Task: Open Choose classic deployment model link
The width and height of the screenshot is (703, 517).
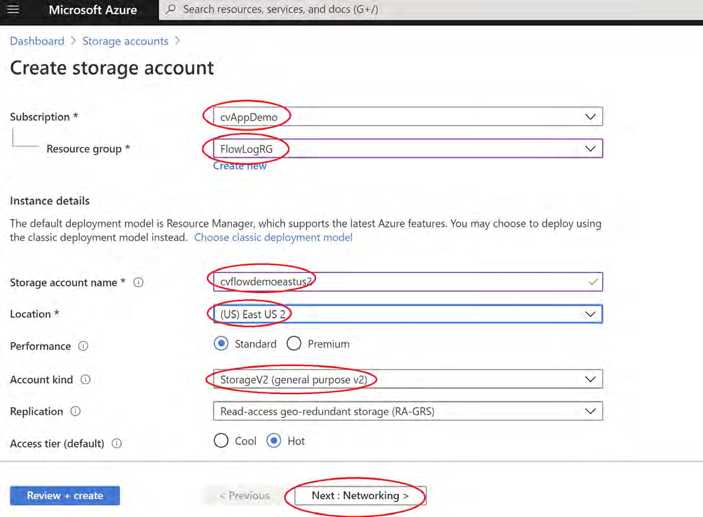Action: click(x=273, y=238)
